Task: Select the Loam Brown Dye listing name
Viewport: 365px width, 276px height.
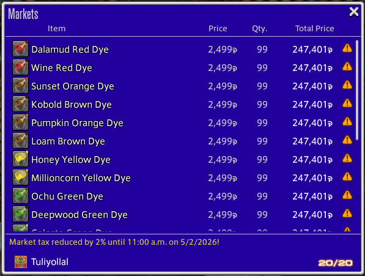Action: click(68, 141)
